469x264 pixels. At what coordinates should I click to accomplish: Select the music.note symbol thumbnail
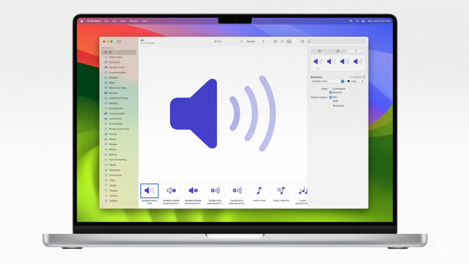pos(259,191)
